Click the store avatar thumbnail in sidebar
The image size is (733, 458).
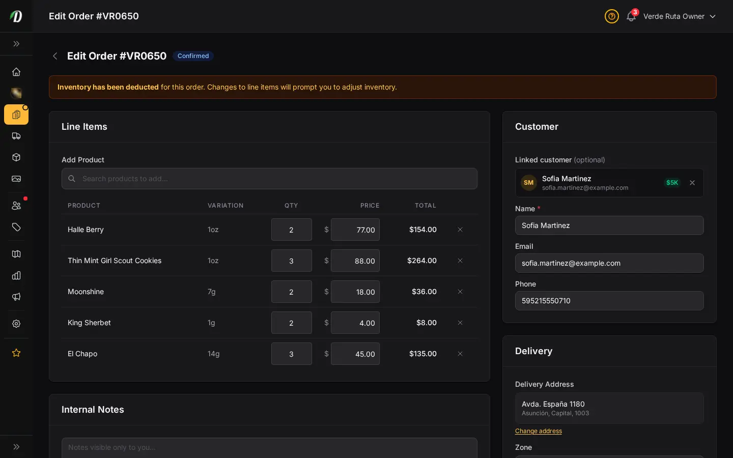click(x=16, y=93)
